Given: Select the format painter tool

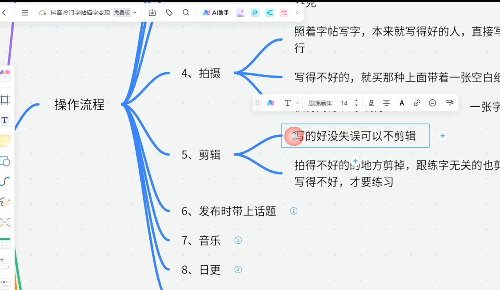Looking at the screenshot, I should pyautogui.click(x=450, y=103).
